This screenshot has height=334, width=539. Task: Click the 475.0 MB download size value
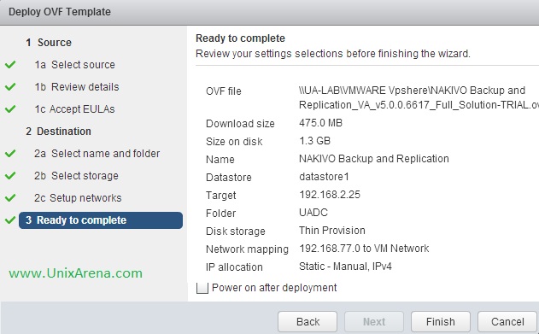pyautogui.click(x=320, y=123)
